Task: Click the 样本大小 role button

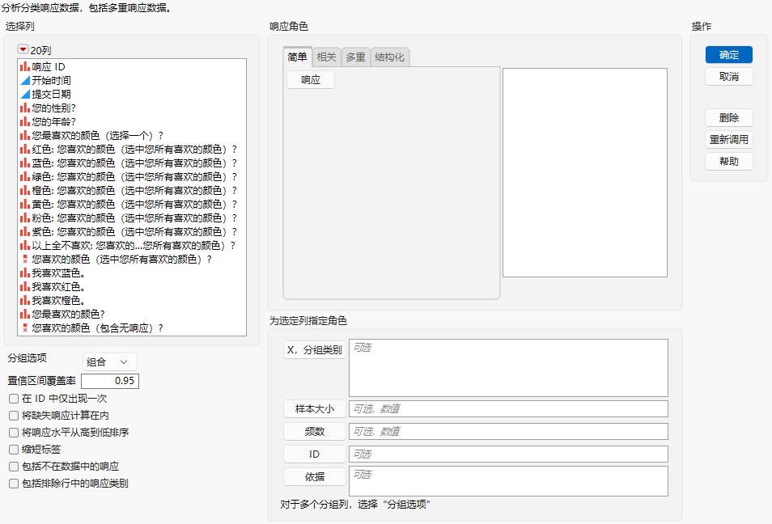Action: 315,409
